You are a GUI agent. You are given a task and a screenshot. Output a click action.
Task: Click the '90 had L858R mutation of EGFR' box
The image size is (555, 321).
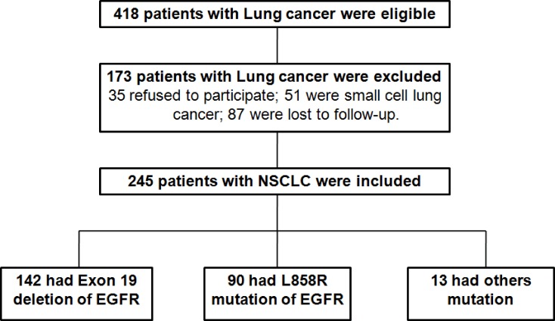pyautogui.click(x=277, y=294)
